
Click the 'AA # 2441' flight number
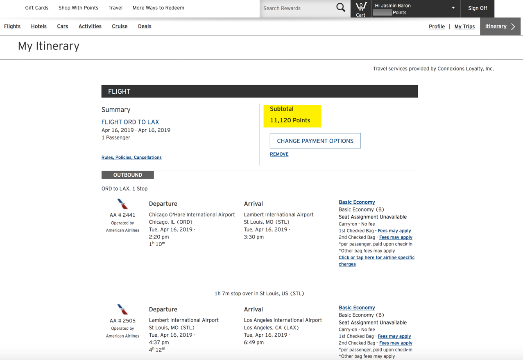coord(122,215)
